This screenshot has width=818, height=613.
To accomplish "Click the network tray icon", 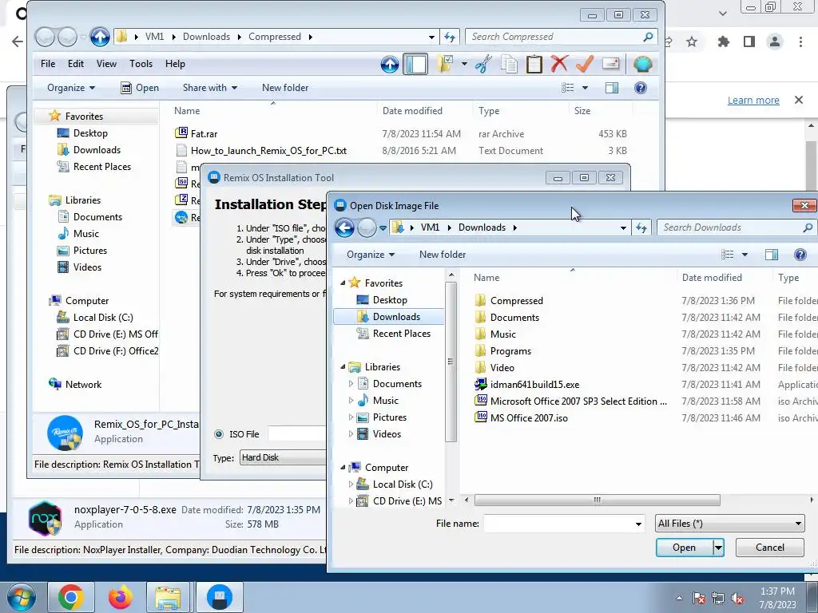I will (x=718, y=598).
